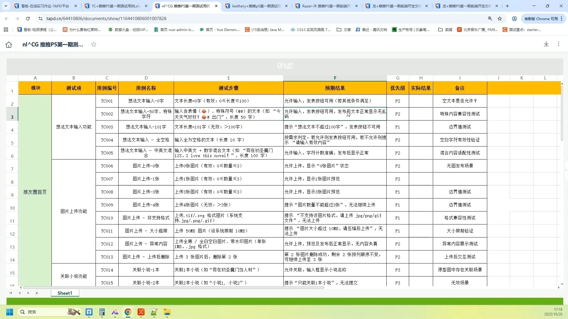
Task: Open the document's three-dot options menu
Action: click(x=559, y=44)
